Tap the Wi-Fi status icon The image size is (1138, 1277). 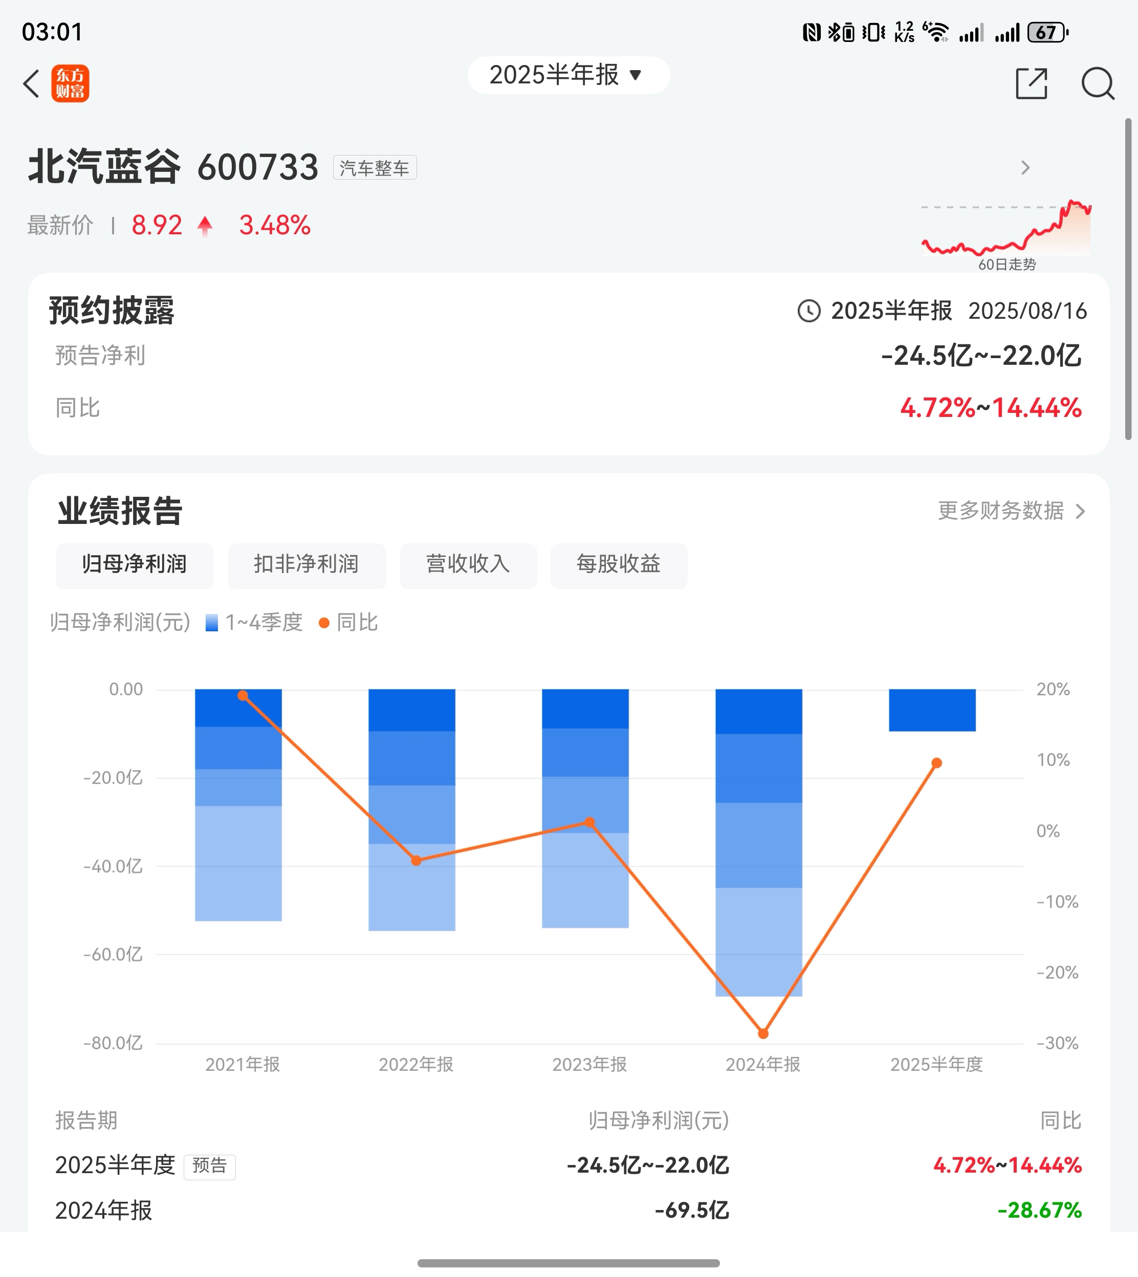pos(935,31)
